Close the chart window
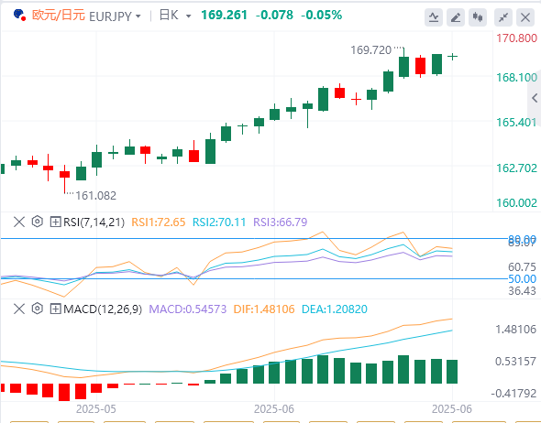Image resolution: width=541 pixels, height=423 pixels. point(525,16)
